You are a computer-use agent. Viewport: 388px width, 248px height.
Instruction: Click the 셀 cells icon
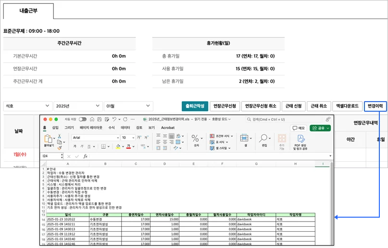(x=246, y=140)
